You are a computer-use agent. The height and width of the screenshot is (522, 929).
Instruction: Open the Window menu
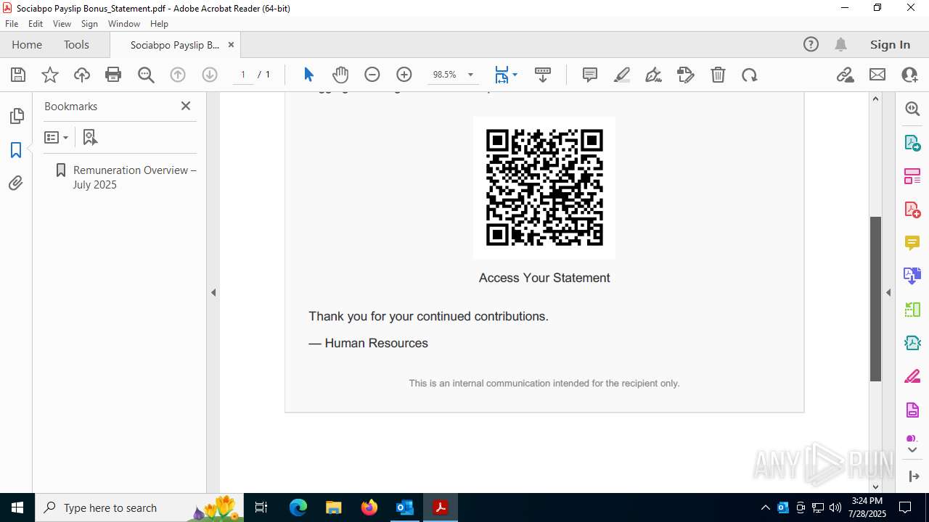coord(124,24)
